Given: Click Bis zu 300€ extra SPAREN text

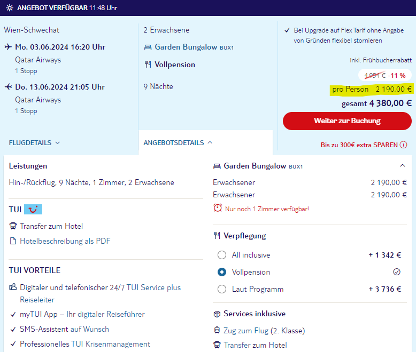Looking at the screenshot, I should [359, 145].
